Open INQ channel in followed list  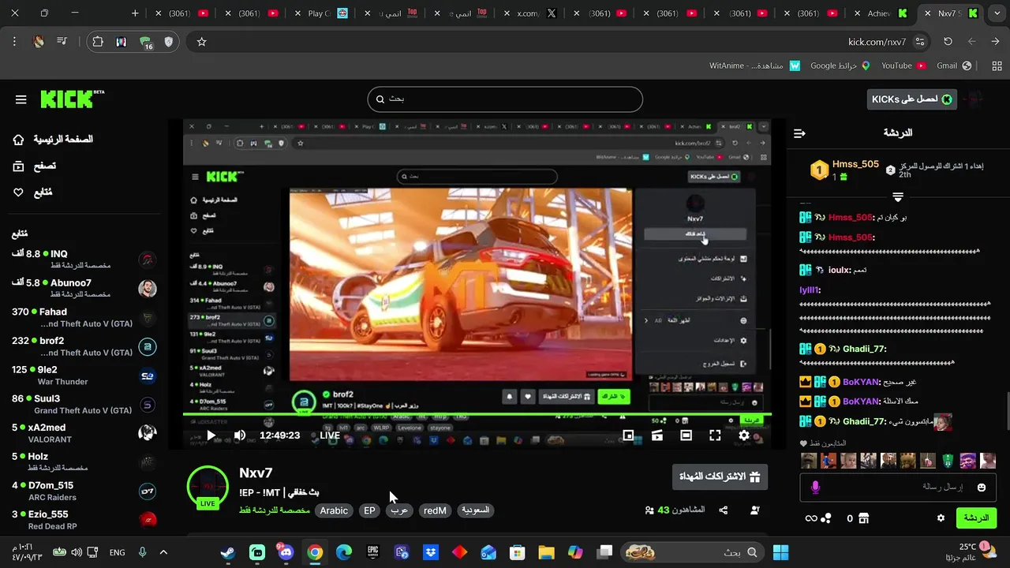pos(84,260)
